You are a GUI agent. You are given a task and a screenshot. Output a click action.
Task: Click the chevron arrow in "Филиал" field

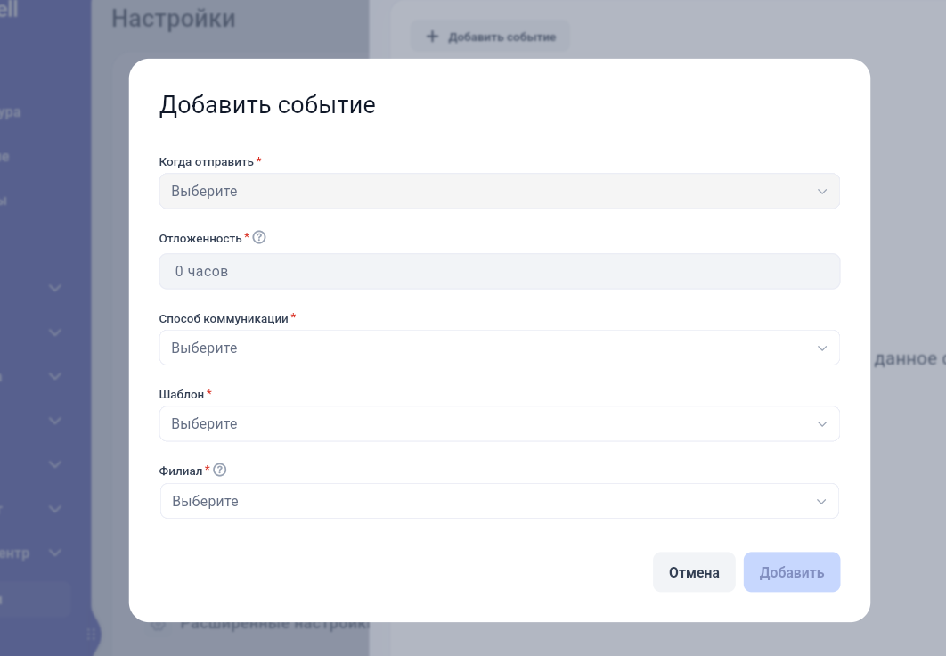click(x=821, y=502)
